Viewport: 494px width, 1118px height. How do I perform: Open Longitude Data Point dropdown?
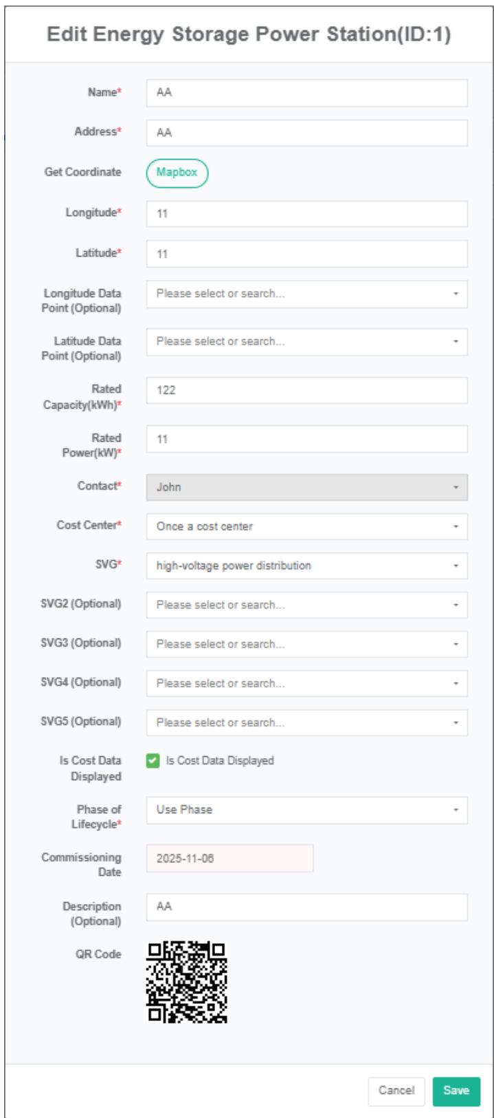pyautogui.click(x=306, y=294)
